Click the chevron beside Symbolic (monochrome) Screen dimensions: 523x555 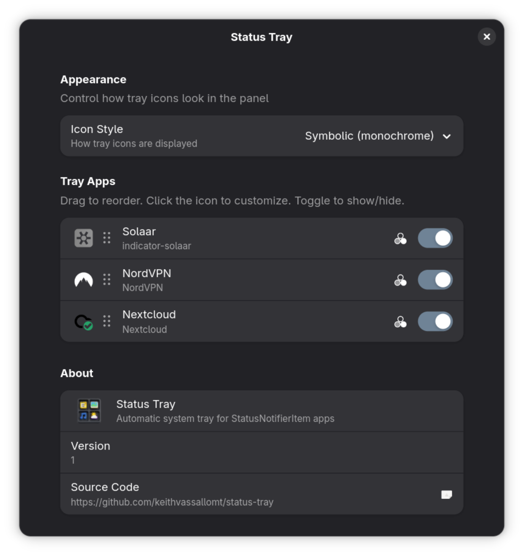[447, 137]
